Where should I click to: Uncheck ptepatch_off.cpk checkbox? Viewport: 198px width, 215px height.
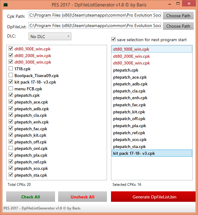(11, 142)
